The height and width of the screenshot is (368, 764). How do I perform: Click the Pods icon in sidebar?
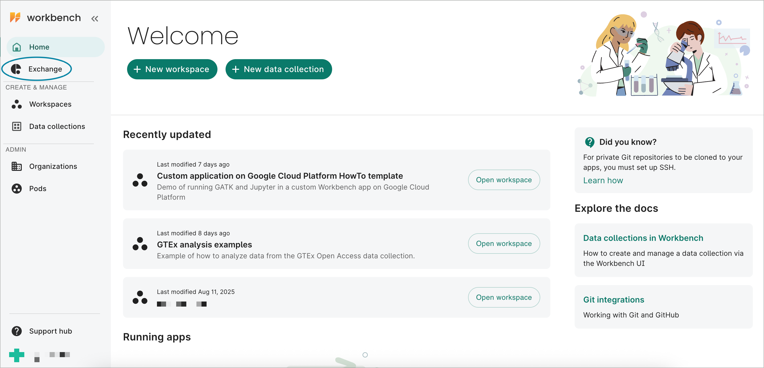(17, 189)
